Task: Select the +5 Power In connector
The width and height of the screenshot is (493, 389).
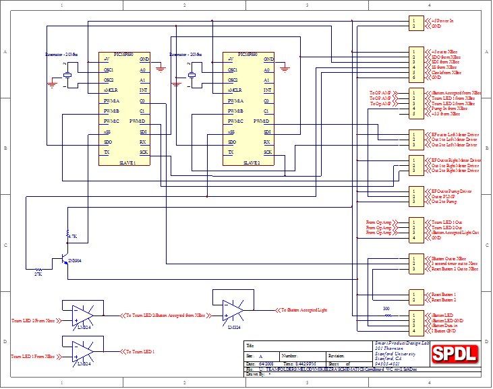Action: [417, 23]
